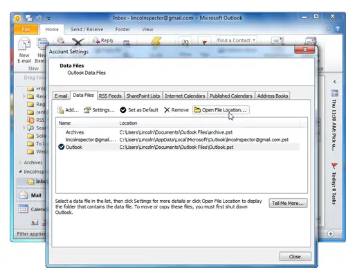Click the Delete X icon in ribbon

coord(78,42)
